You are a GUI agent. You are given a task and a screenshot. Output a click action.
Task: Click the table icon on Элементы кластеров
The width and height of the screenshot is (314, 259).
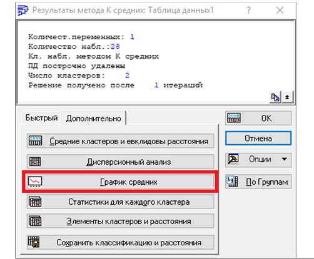35,221
